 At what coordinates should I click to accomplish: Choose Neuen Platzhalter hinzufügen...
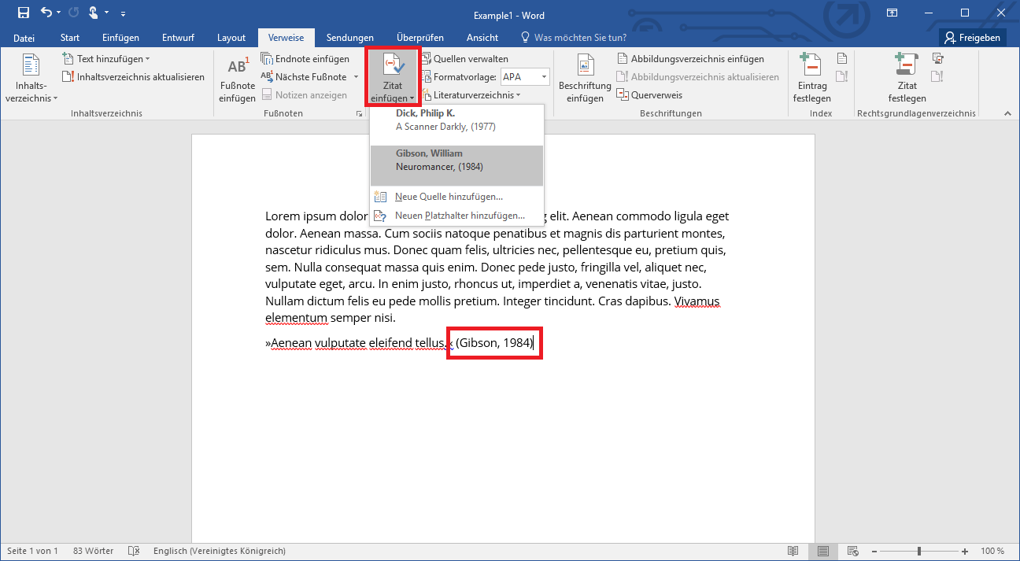click(456, 216)
